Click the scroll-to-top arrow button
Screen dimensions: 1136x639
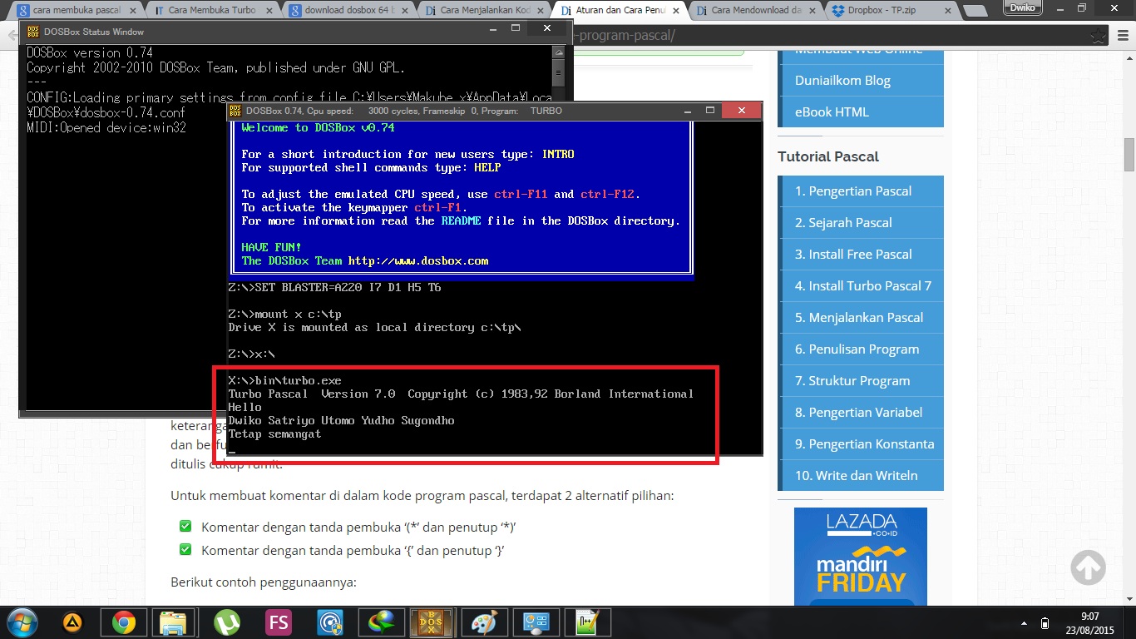1088,567
